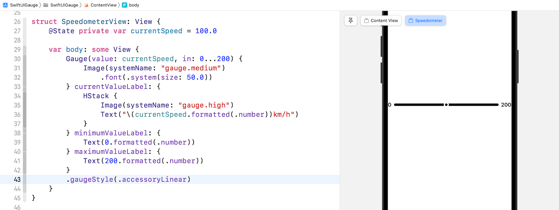Click the SpeedometerView struct name
Viewport: 559px width, 210px height.
[94, 22]
